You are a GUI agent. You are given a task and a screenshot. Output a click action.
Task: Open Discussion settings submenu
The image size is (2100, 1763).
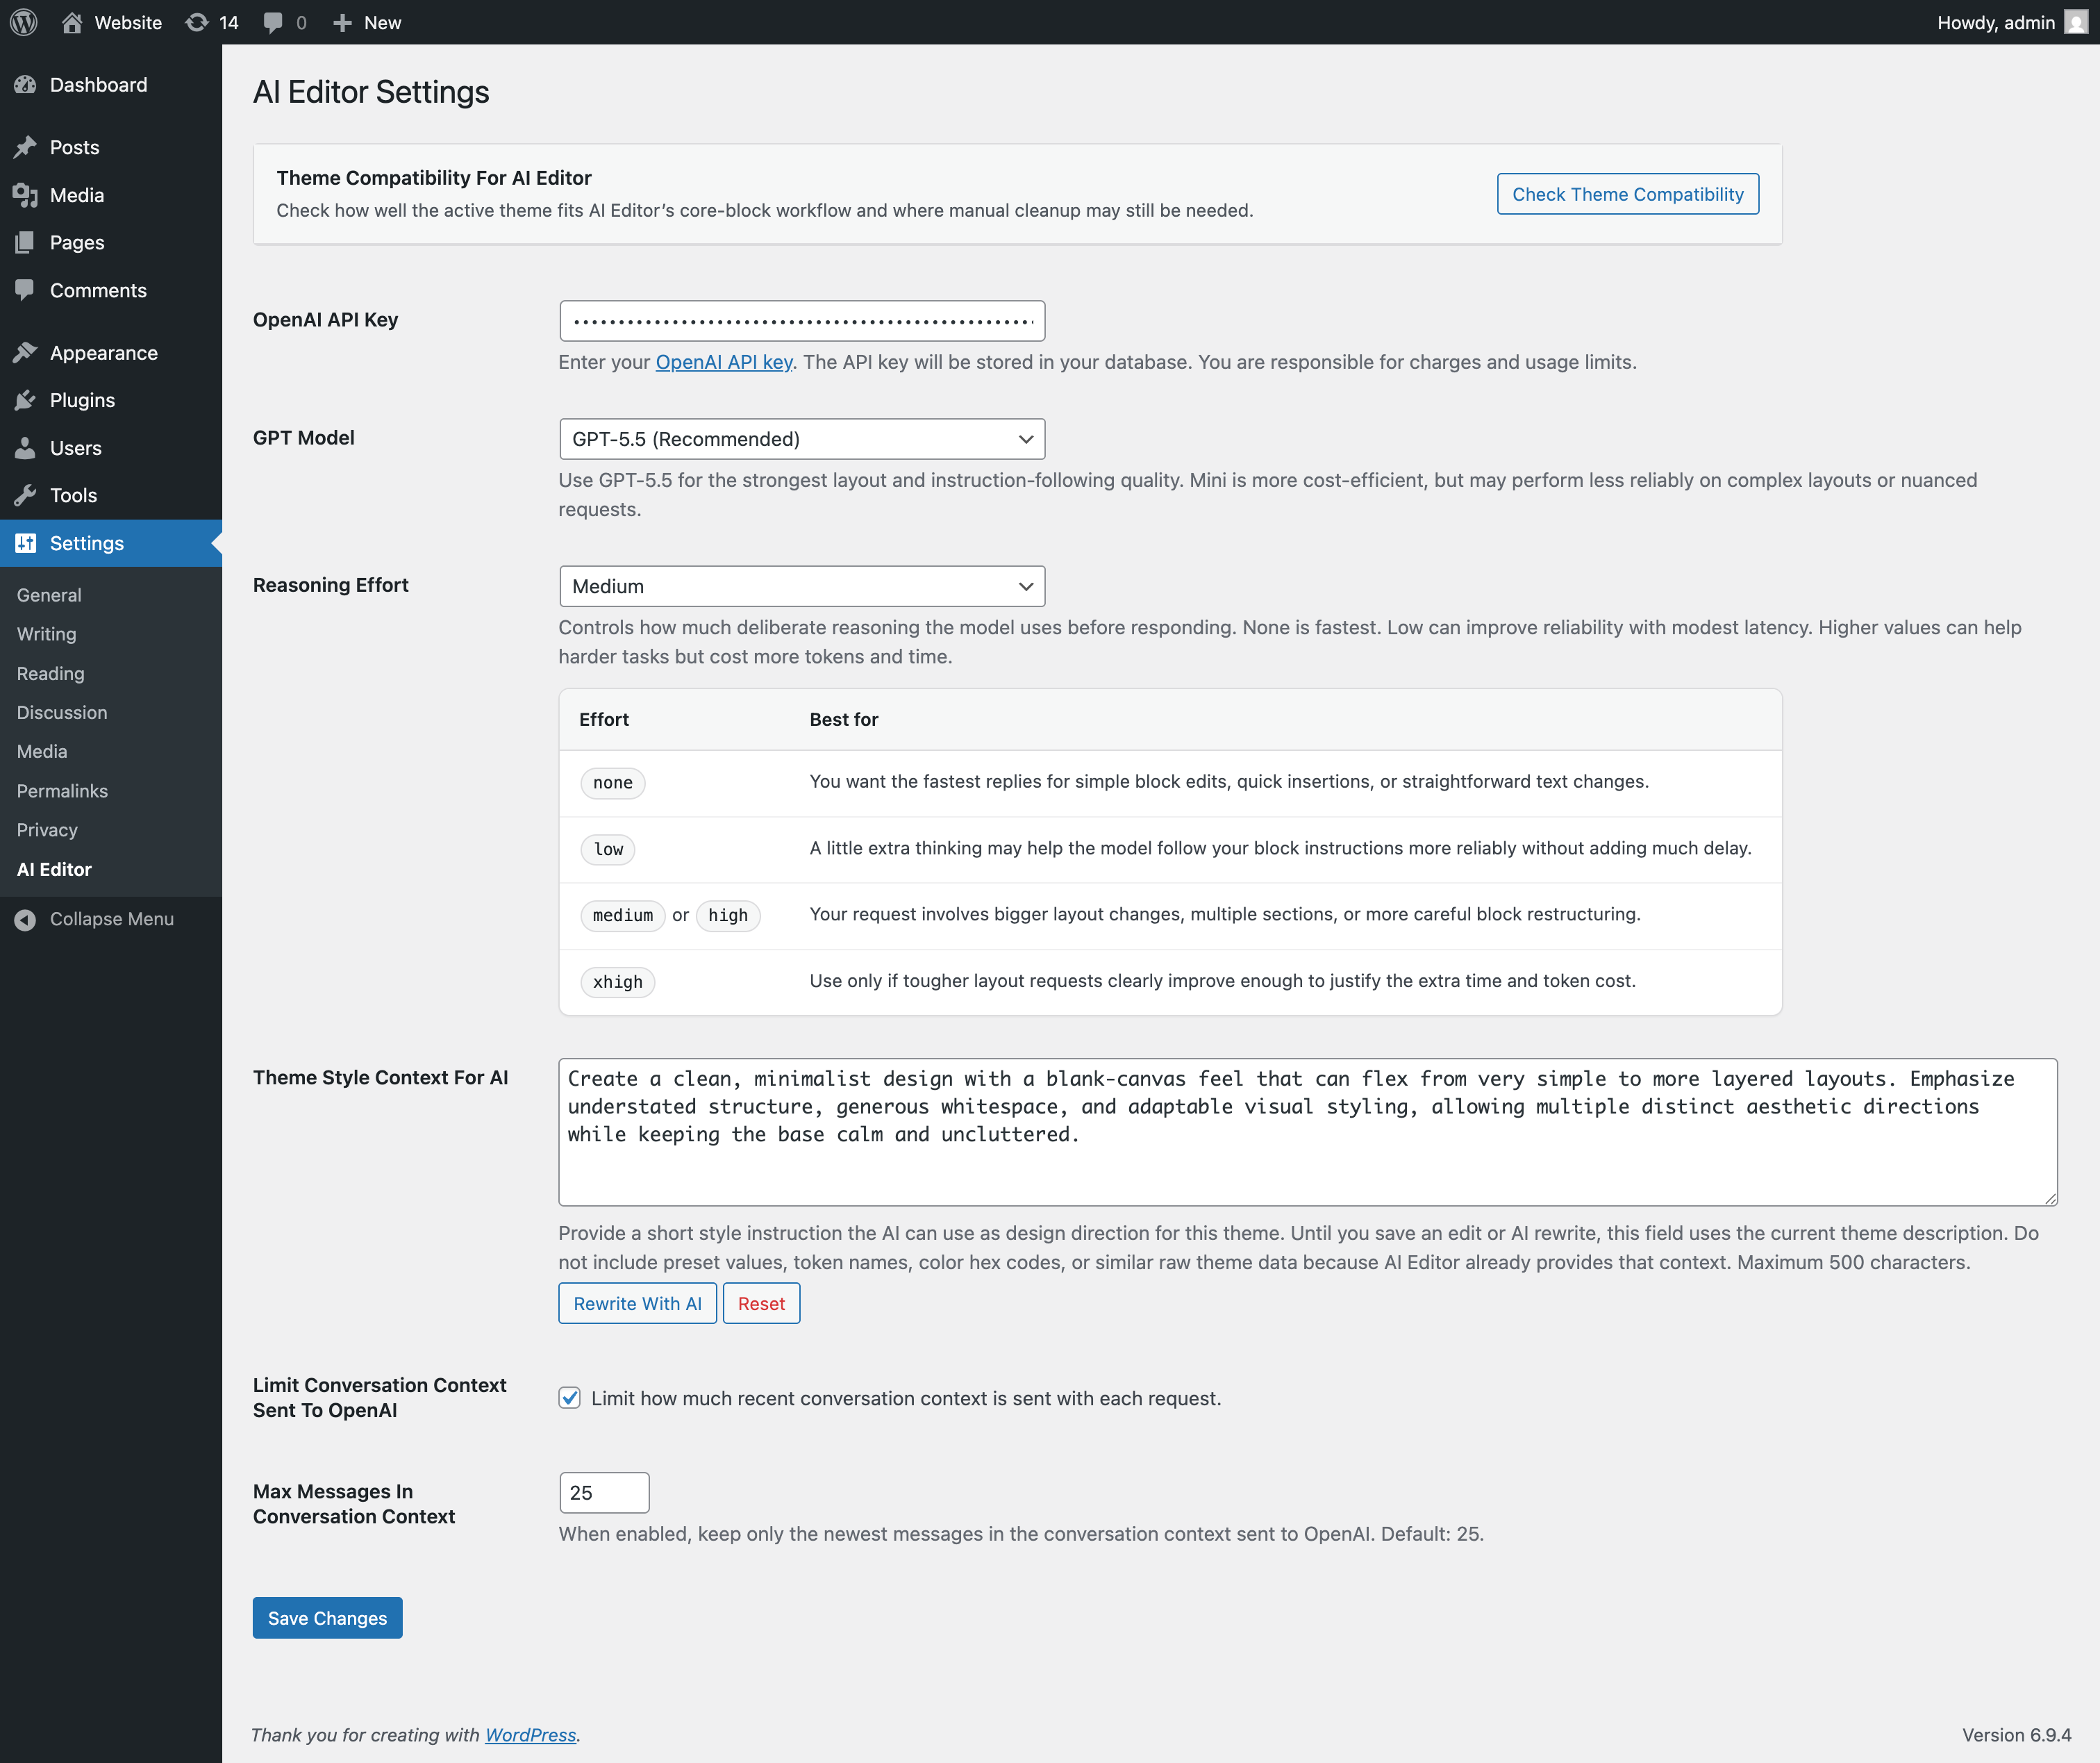point(62,713)
